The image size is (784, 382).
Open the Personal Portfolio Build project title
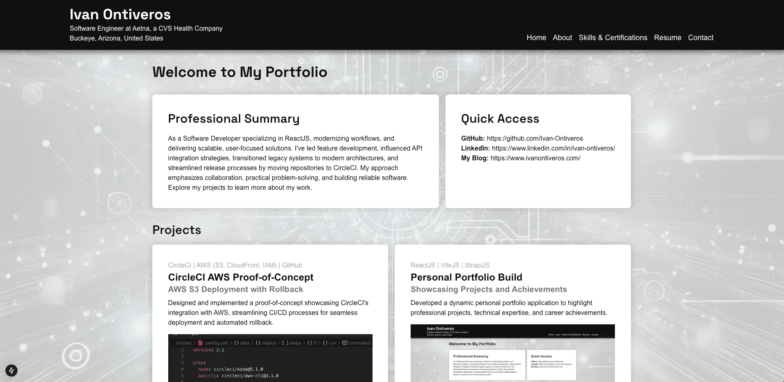click(466, 277)
